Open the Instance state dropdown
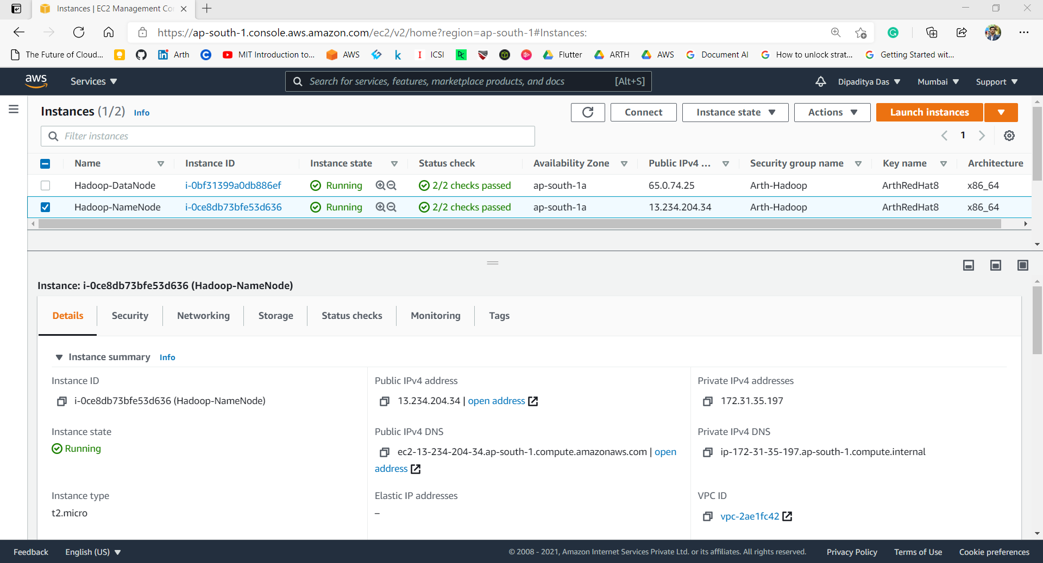 734,112
